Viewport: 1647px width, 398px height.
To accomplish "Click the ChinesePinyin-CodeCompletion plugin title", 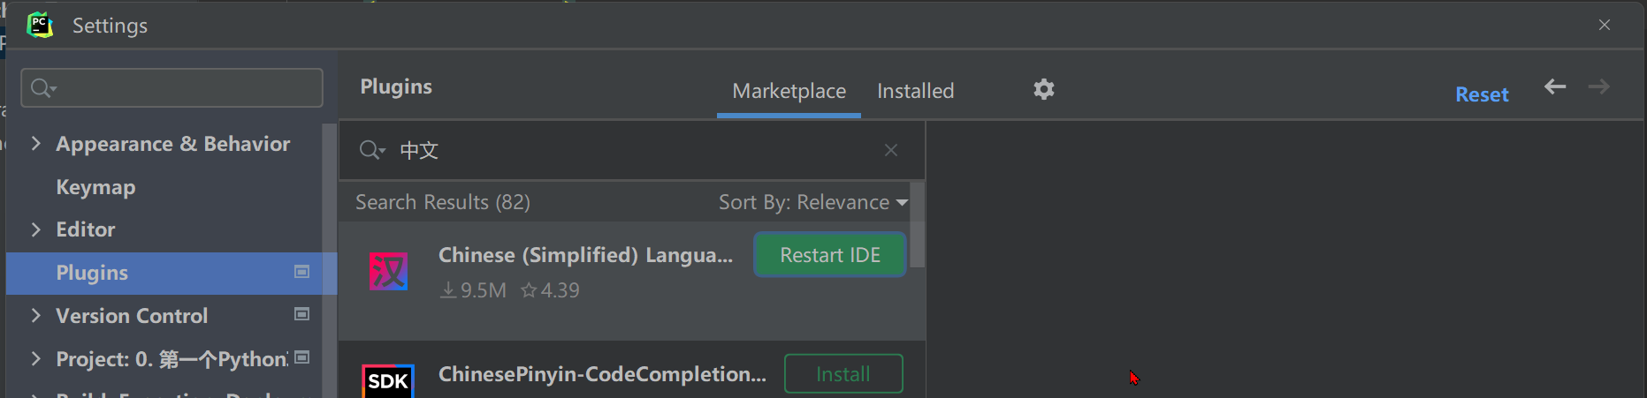I will coord(602,374).
